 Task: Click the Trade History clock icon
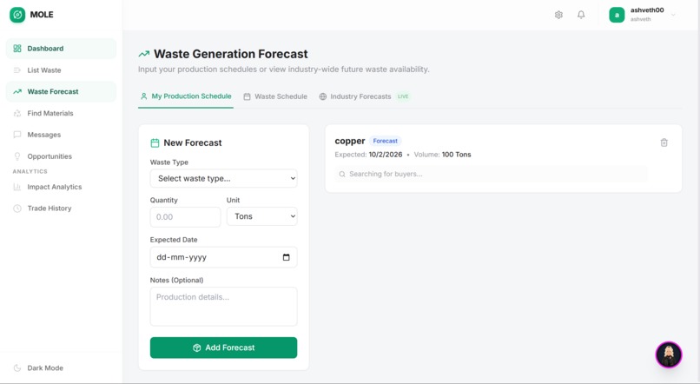tap(17, 209)
